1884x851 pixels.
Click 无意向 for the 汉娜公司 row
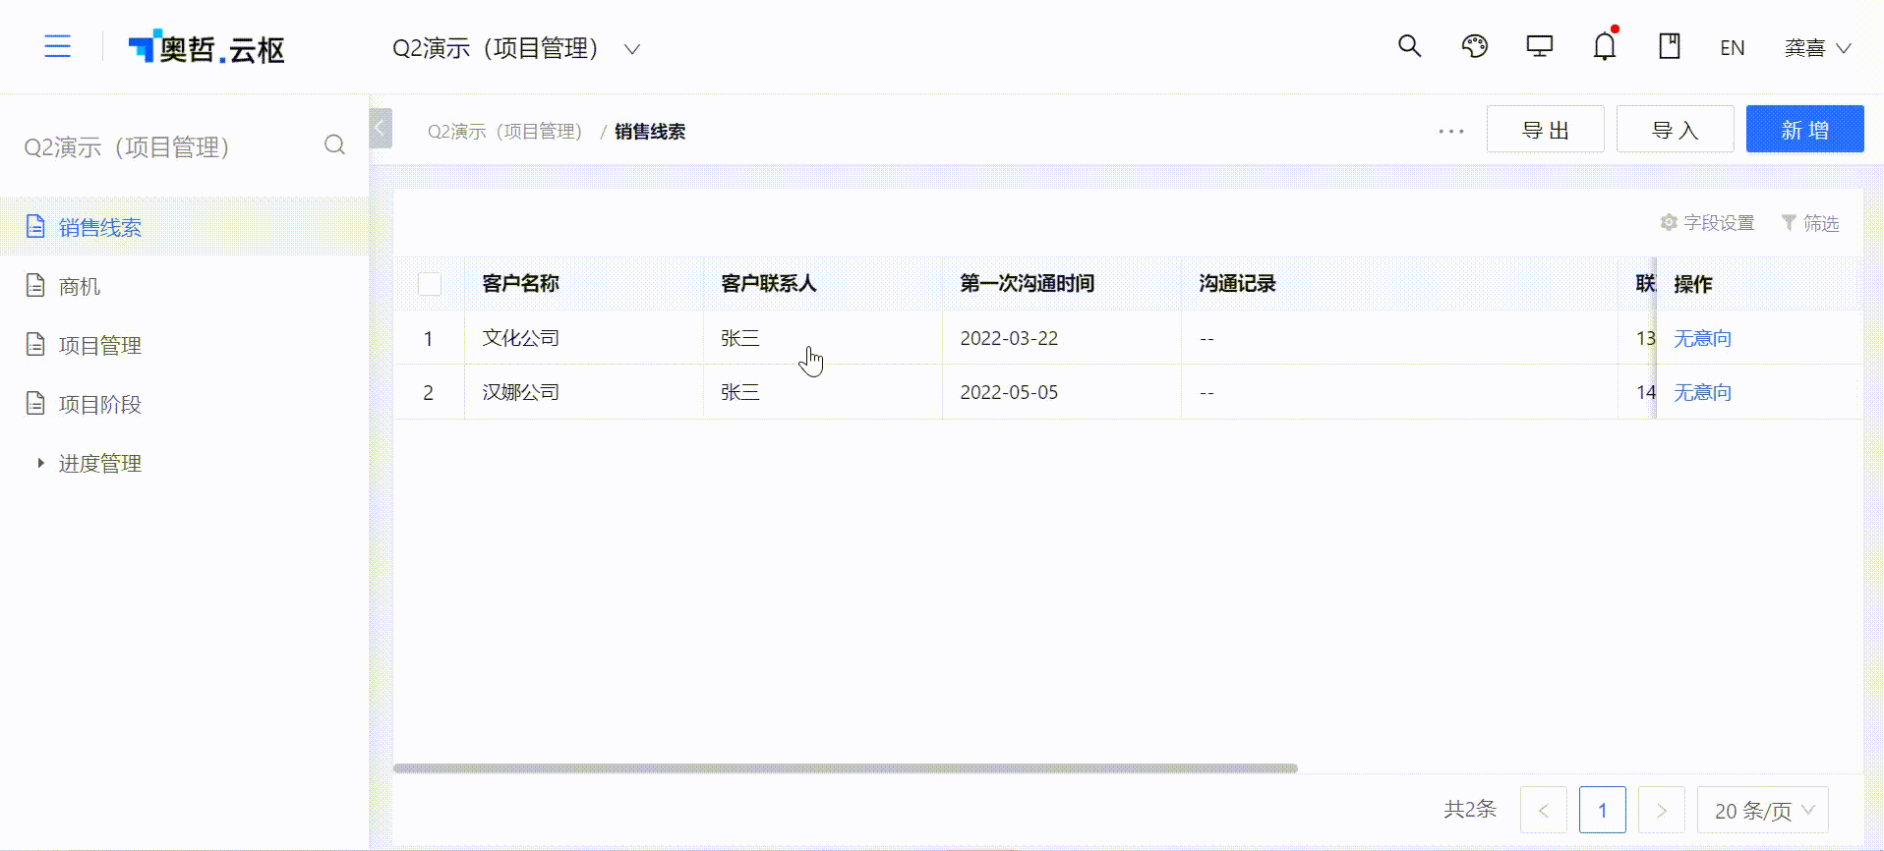pos(1703,392)
